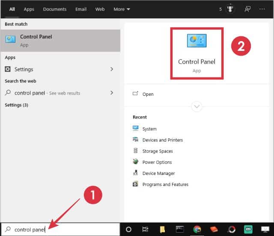Open recent item Devices and Printers
Image resolution: width=274 pixels, height=236 pixels.
coord(163,140)
